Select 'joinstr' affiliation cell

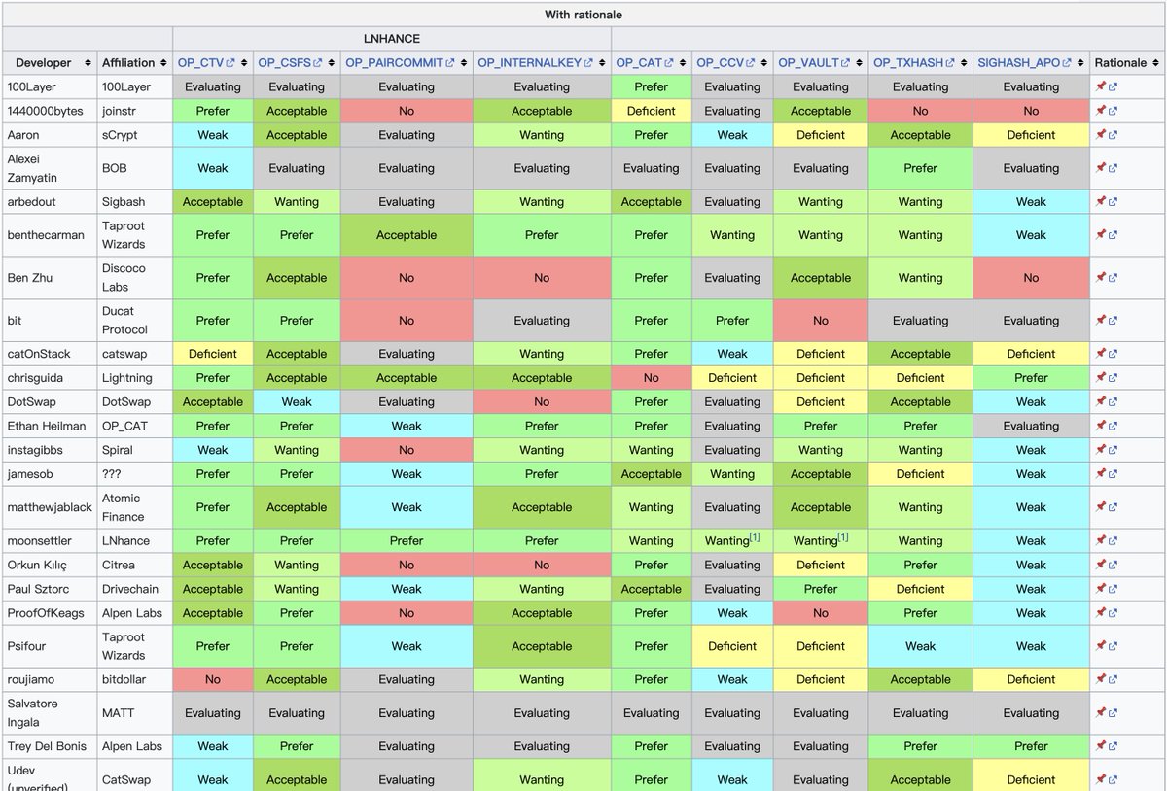pyautogui.click(x=133, y=111)
